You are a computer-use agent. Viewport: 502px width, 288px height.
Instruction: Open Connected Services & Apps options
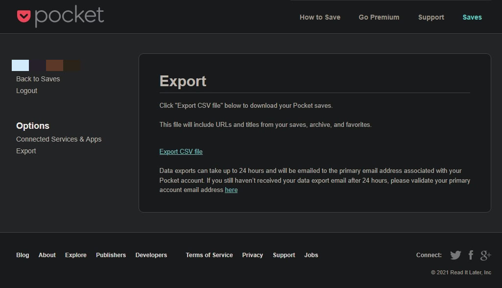[59, 139]
